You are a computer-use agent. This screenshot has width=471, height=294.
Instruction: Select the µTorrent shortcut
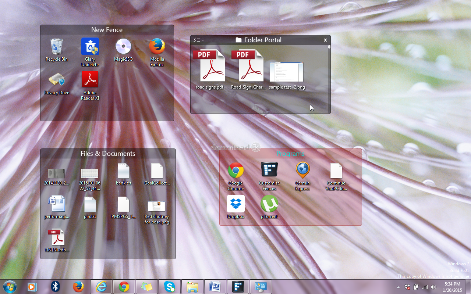point(269,207)
